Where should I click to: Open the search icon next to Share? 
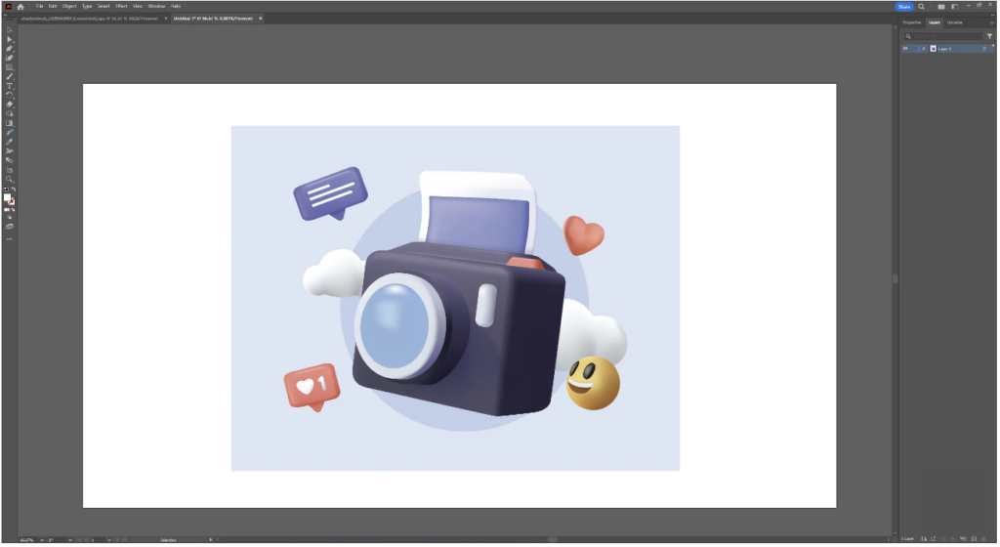[x=921, y=6]
